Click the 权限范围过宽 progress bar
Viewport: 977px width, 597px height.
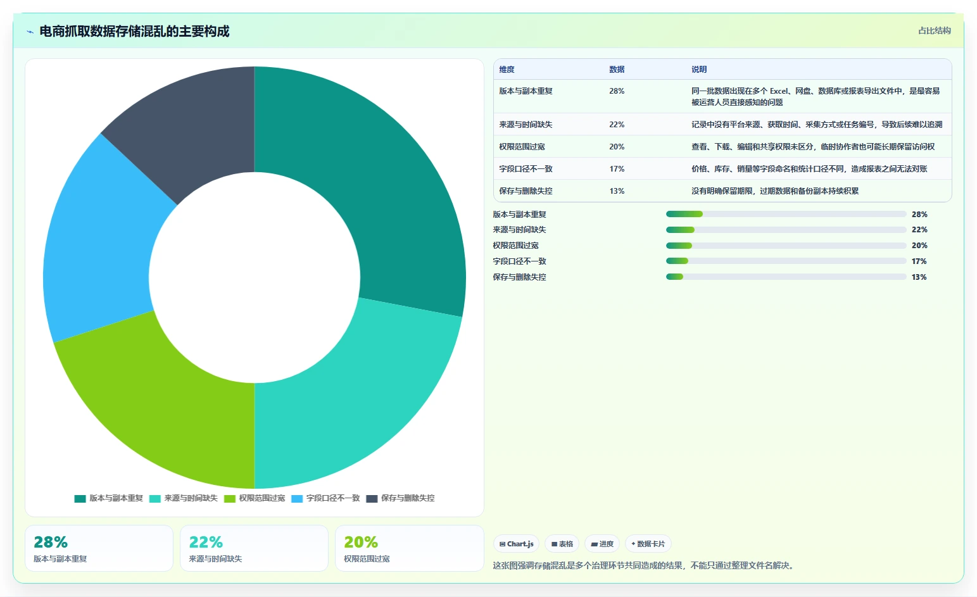pyautogui.click(x=786, y=246)
